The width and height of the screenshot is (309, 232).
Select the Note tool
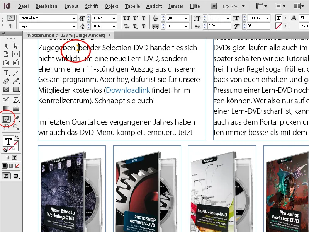(6, 119)
